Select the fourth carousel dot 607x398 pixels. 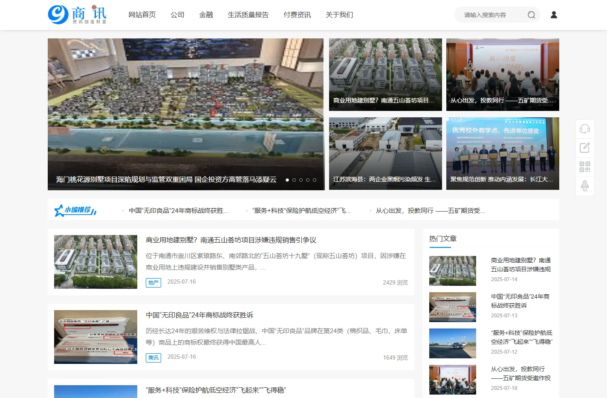[x=308, y=180]
